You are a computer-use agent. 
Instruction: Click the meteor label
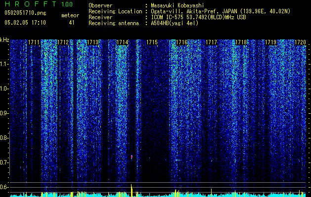[x=70, y=15]
